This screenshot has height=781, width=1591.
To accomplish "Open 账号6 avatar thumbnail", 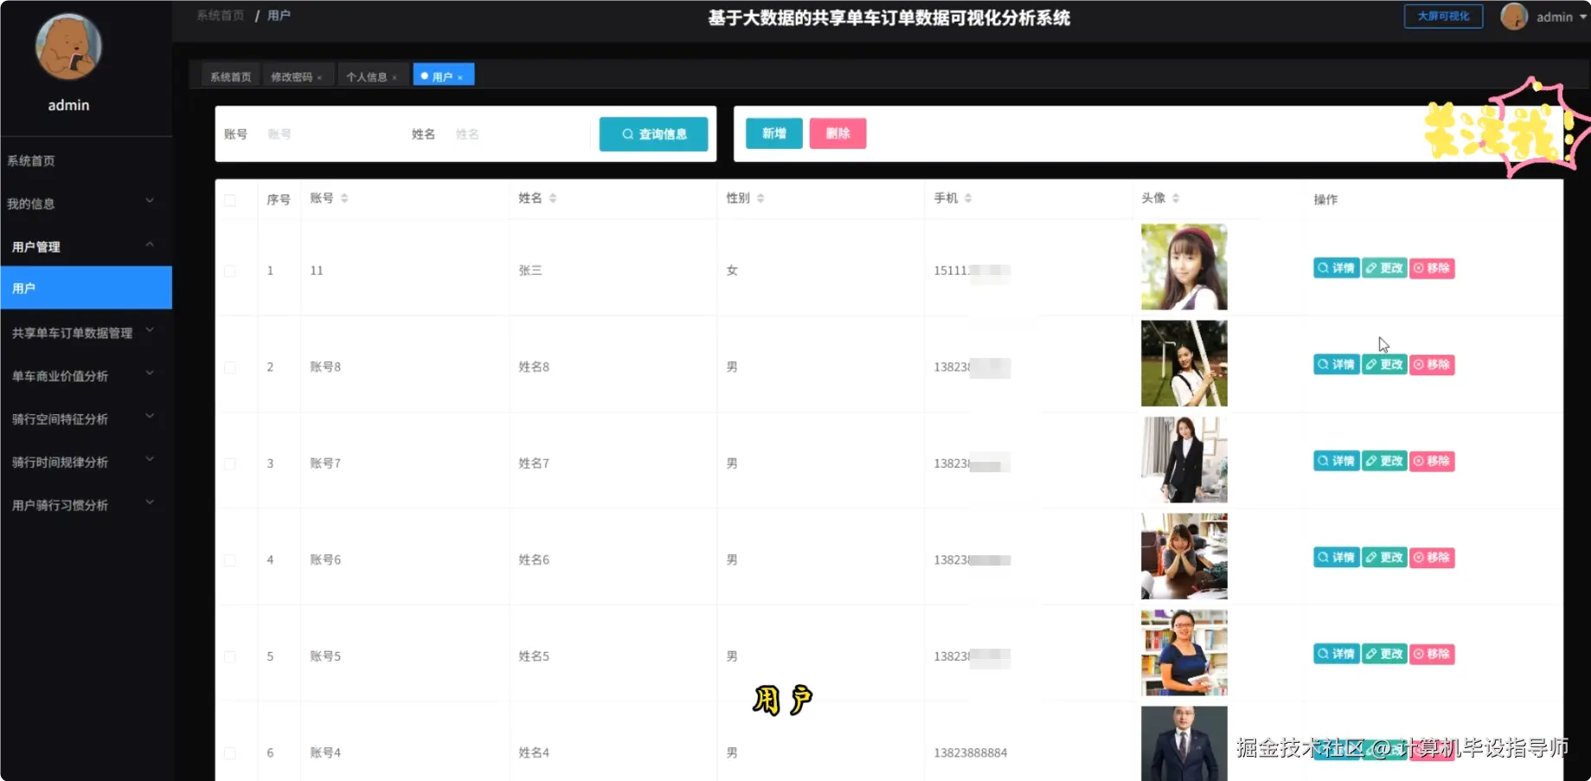I will [x=1184, y=556].
